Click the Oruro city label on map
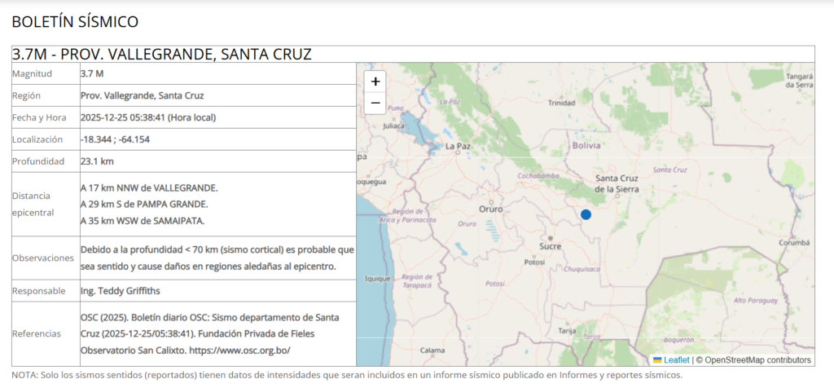This screenshot has height=388, width=834. [490, 209]
